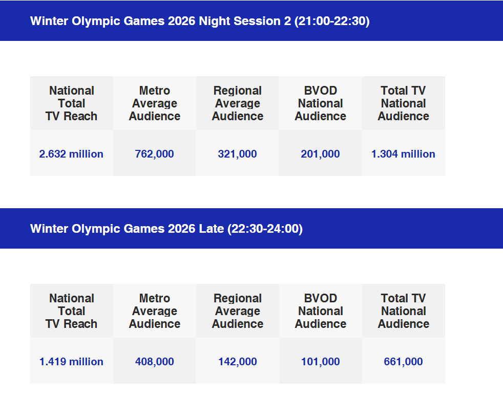Viewport: 503px width, 398px height.
Task: Click Metro Average Audience header in top table
Action: (154, 103)
